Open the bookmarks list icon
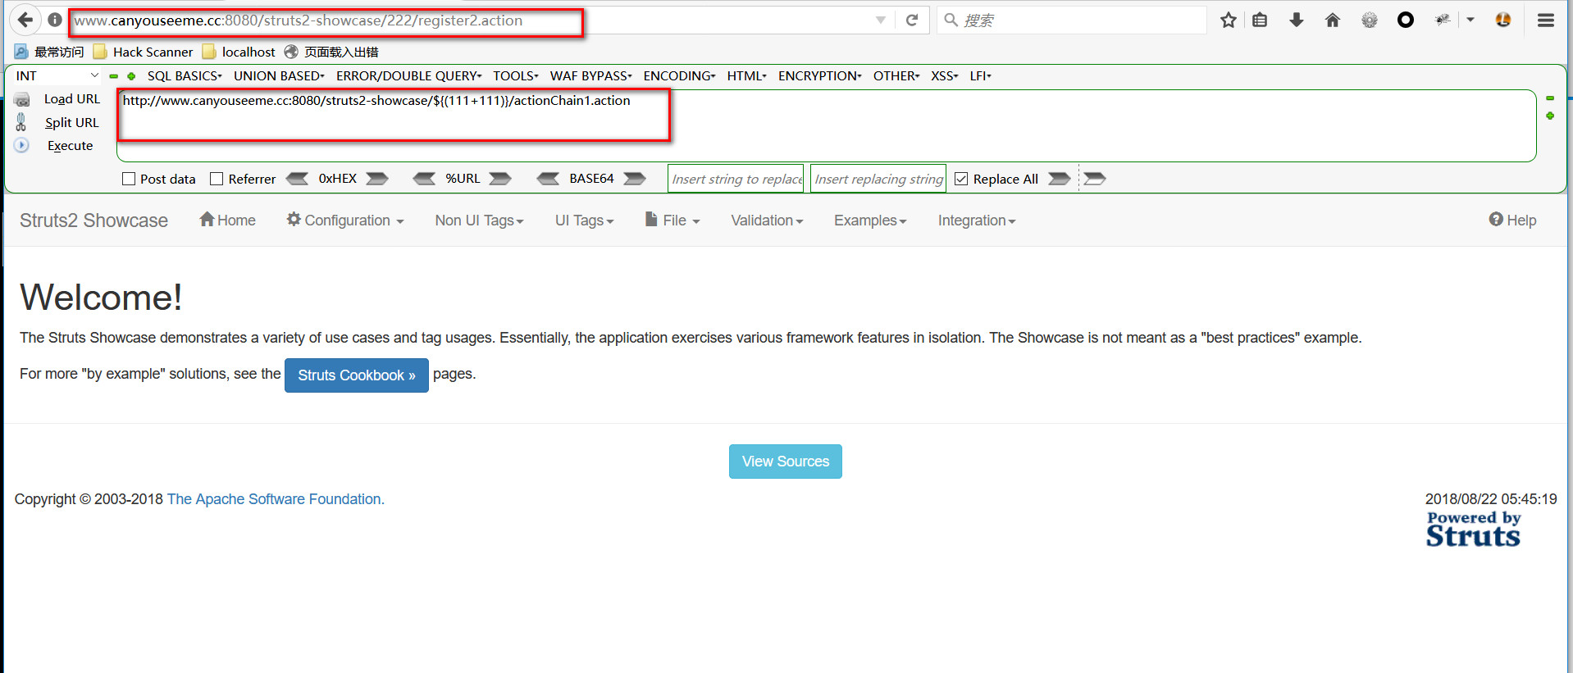1573x673 pixels. [x=1260, y=20]
